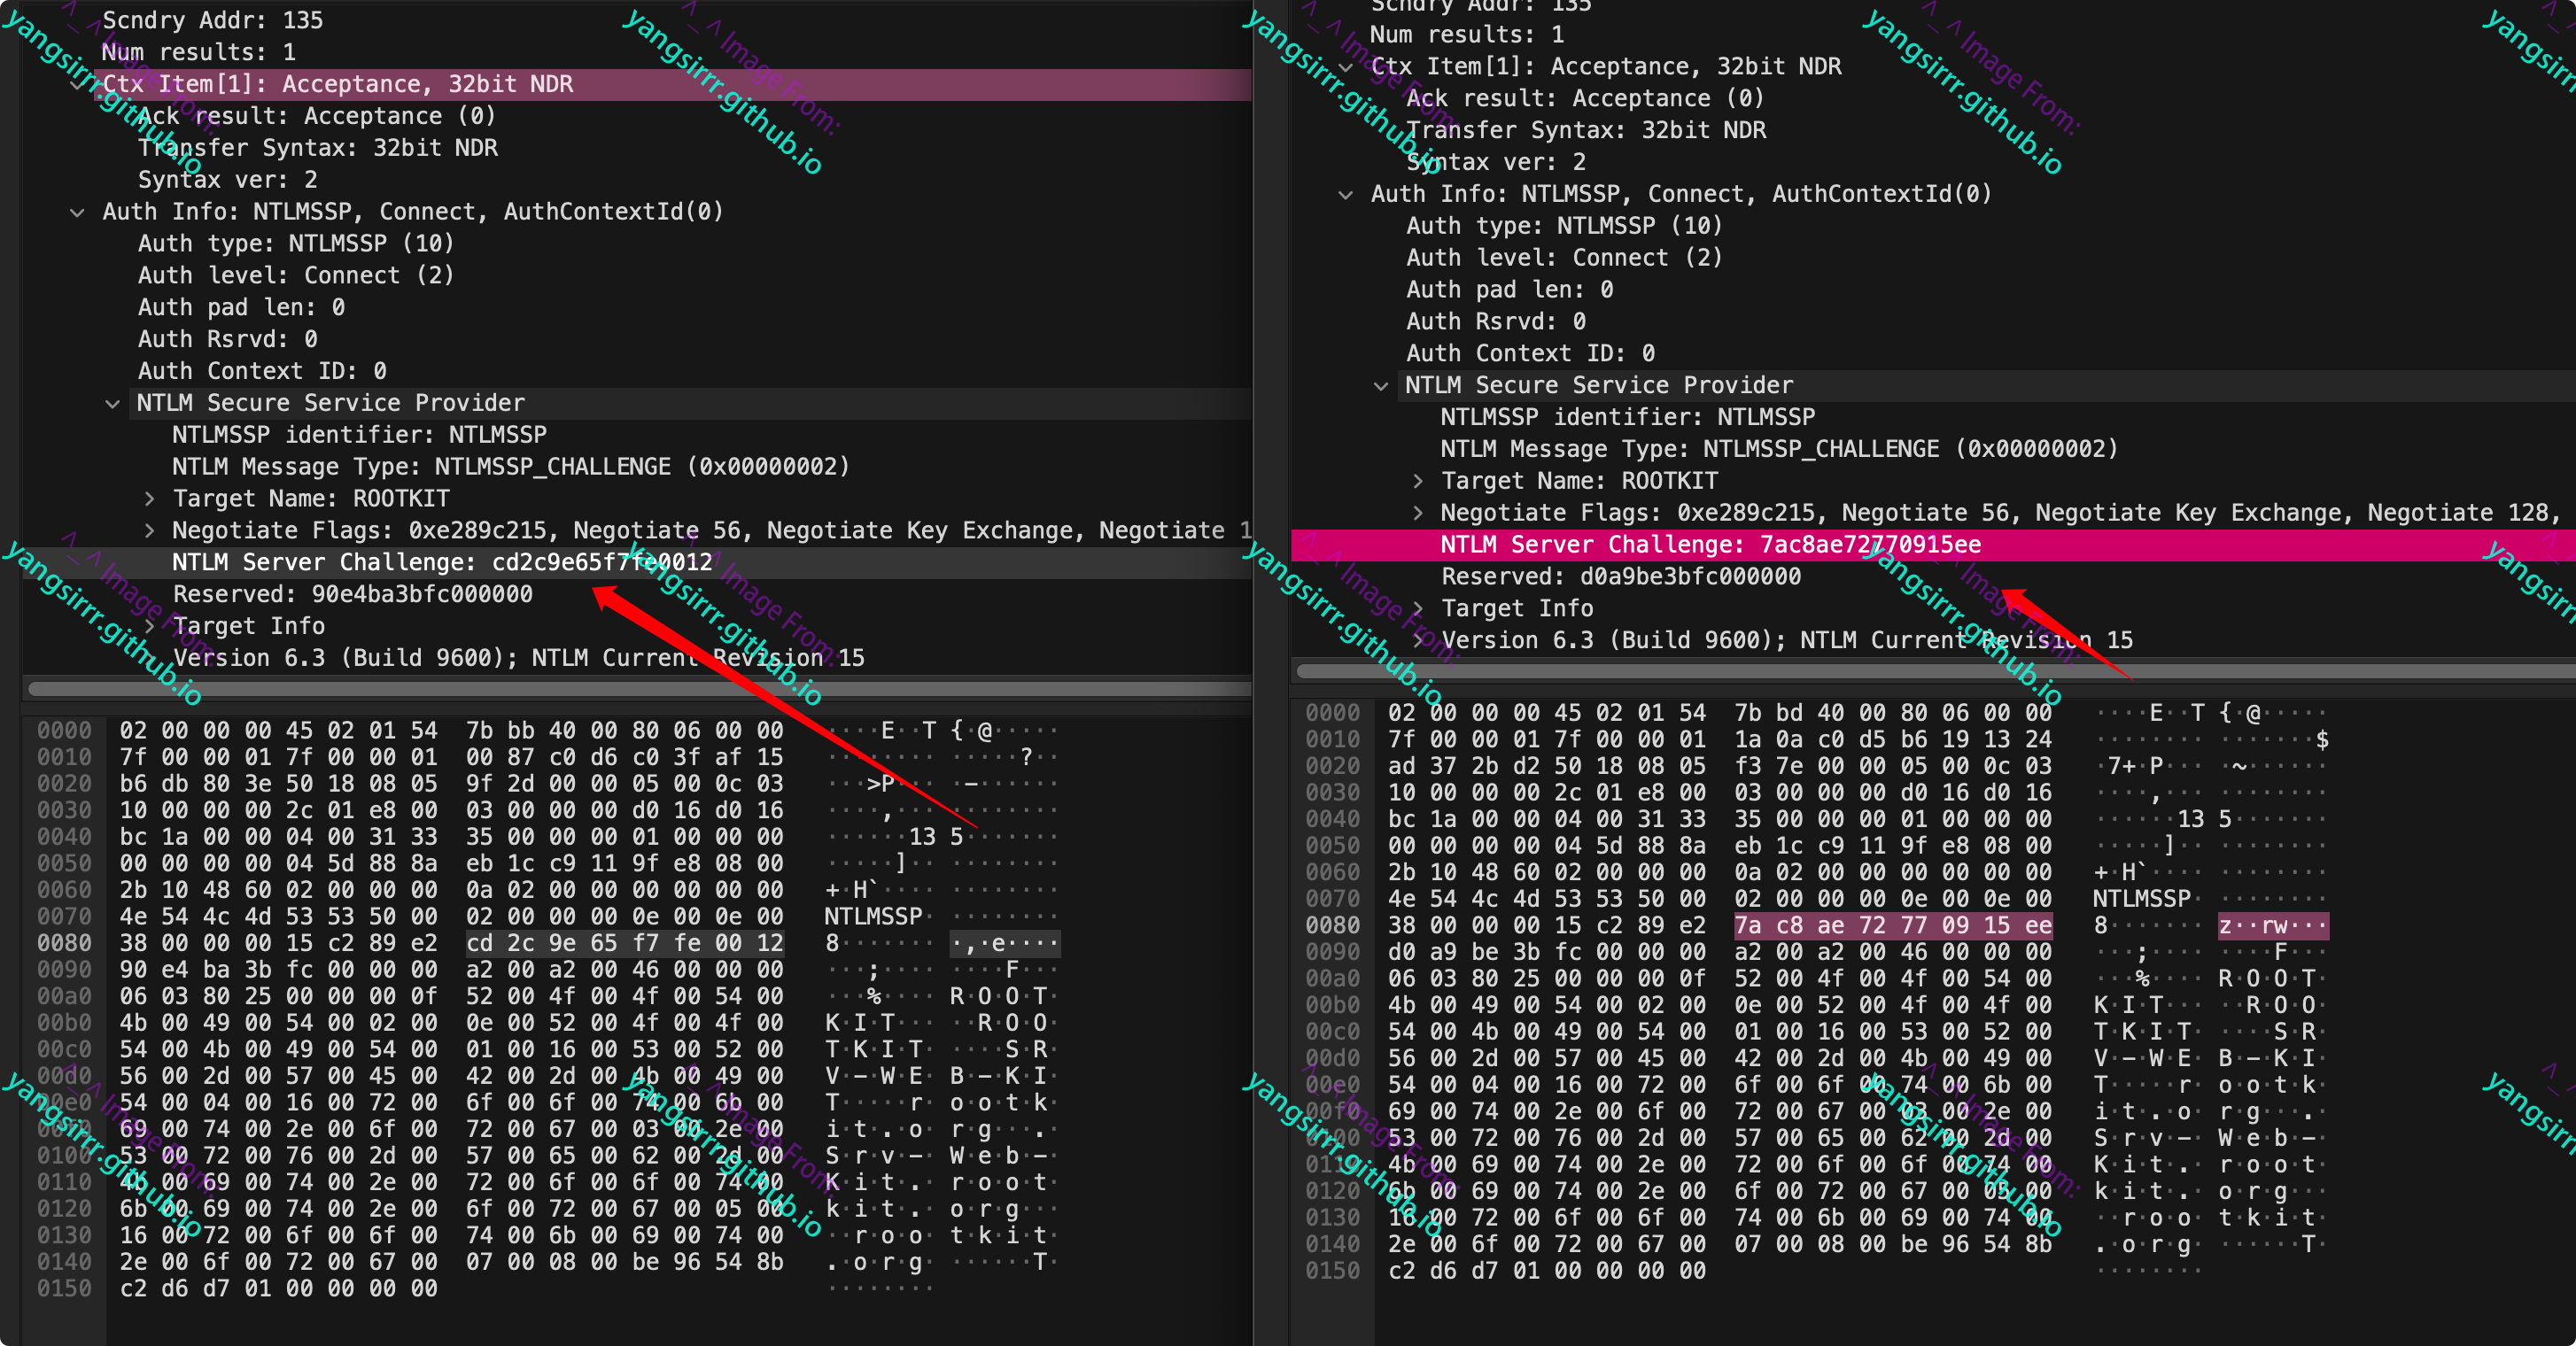Select Auth type: NTLMSSP (10) left pane
Viewport: 2576px width, 1346px height.
pos(295,244)
